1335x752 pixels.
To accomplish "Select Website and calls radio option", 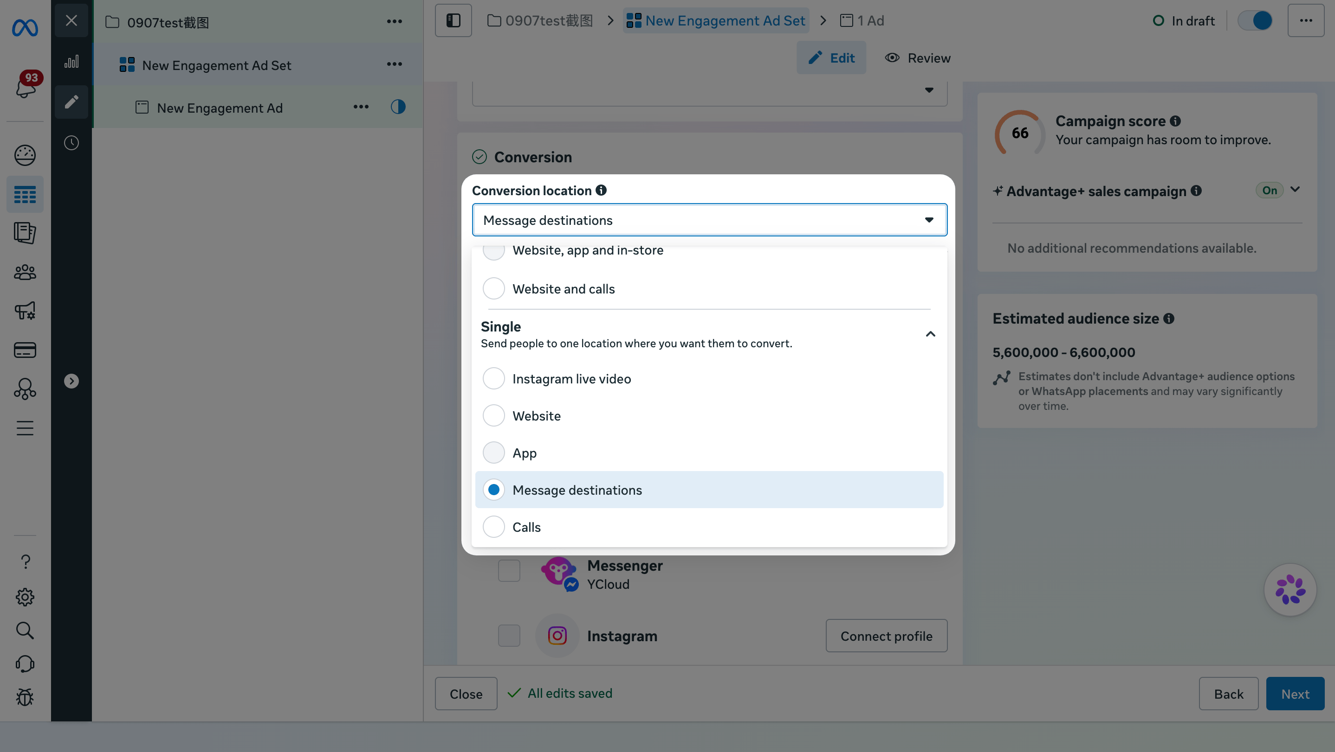I will pos(493,289).
